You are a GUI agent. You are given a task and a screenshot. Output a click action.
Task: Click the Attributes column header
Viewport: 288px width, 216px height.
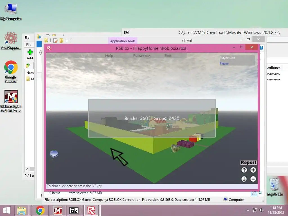(x=273, y=68)
